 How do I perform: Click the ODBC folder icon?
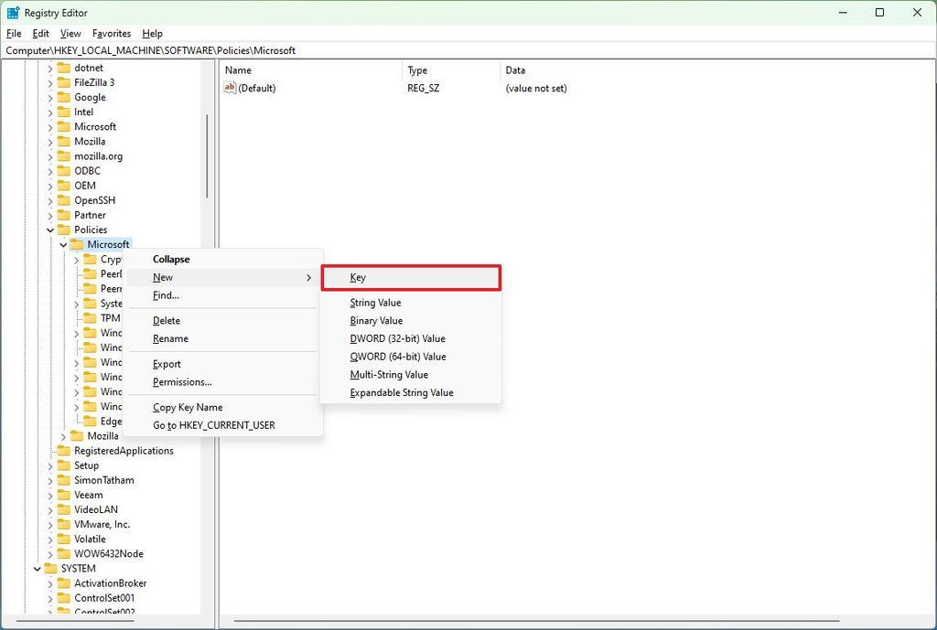click(64, 171)
